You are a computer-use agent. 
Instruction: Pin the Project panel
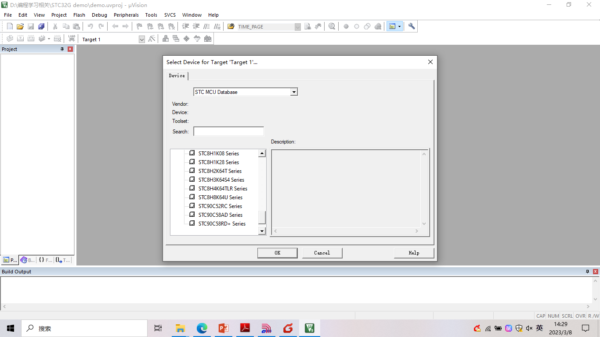pos(62,49)
